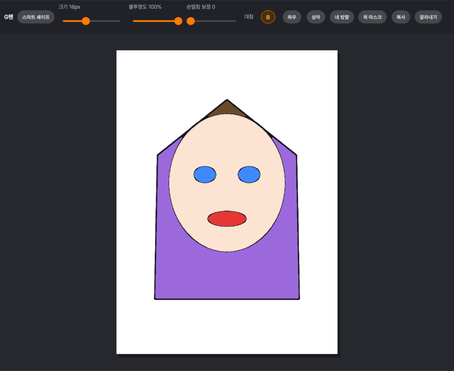Enable 네 방향 symmetry mode
The width and height of the screenshot is (454, 371).
click(342, 17)
